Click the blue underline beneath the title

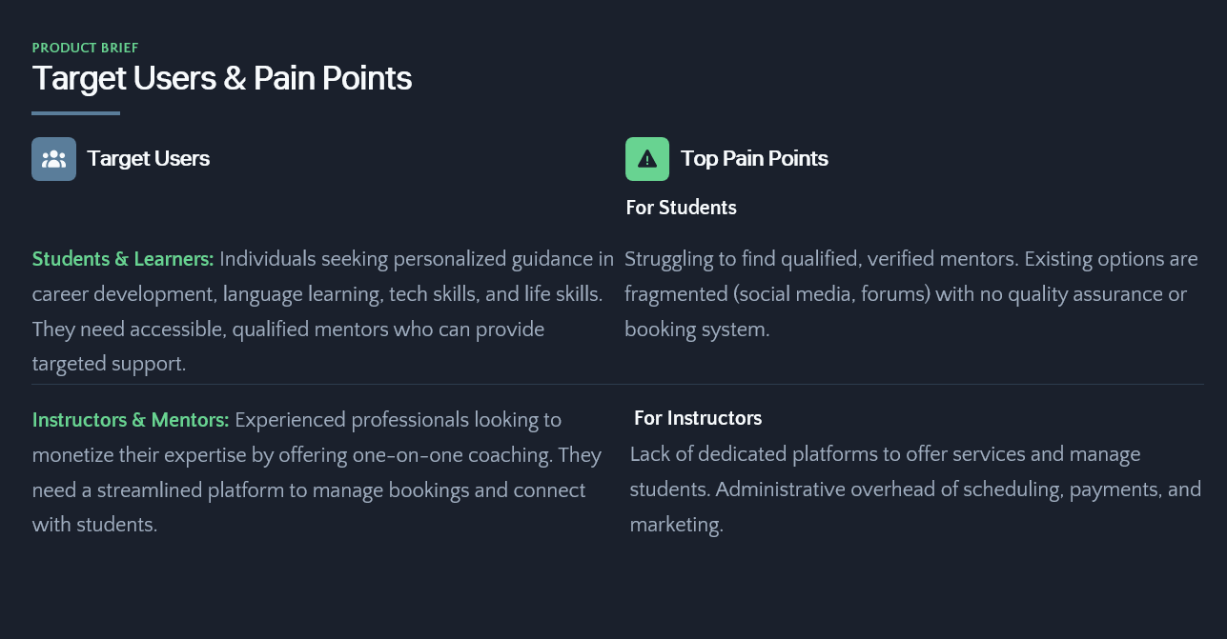(76, 113)
